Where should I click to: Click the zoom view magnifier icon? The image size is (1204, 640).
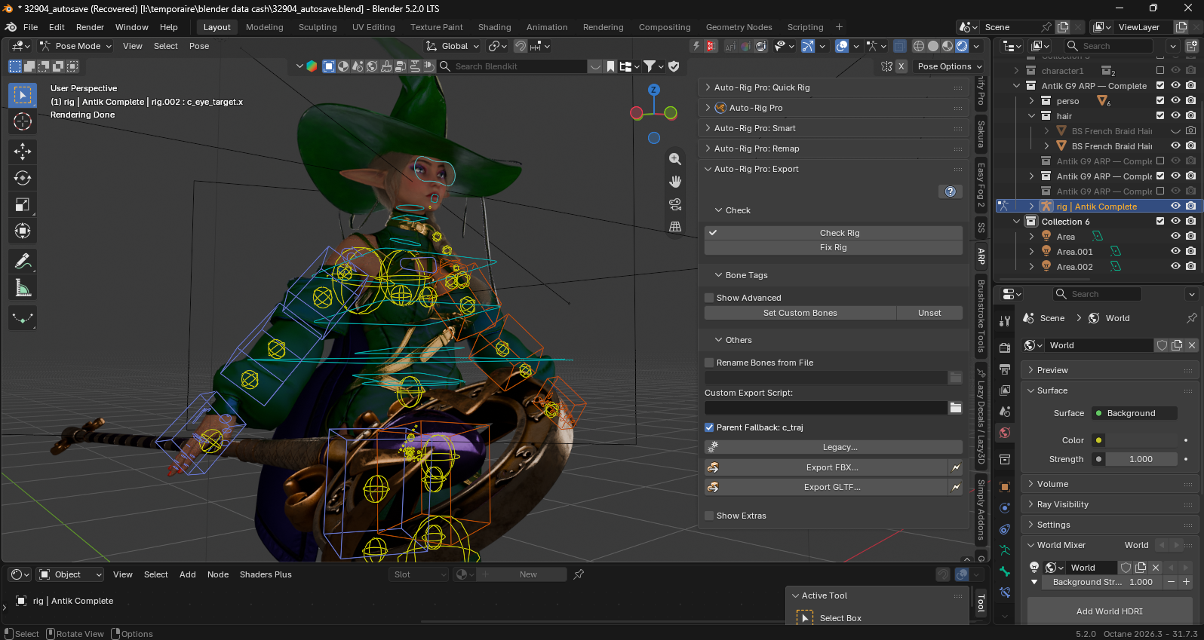[x=675, y=159]
